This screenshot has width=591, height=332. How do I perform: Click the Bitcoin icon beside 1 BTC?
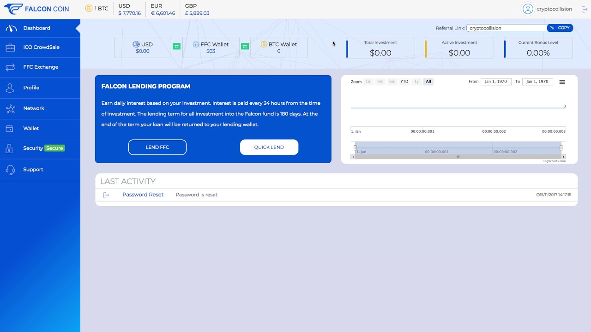(89, 8)
